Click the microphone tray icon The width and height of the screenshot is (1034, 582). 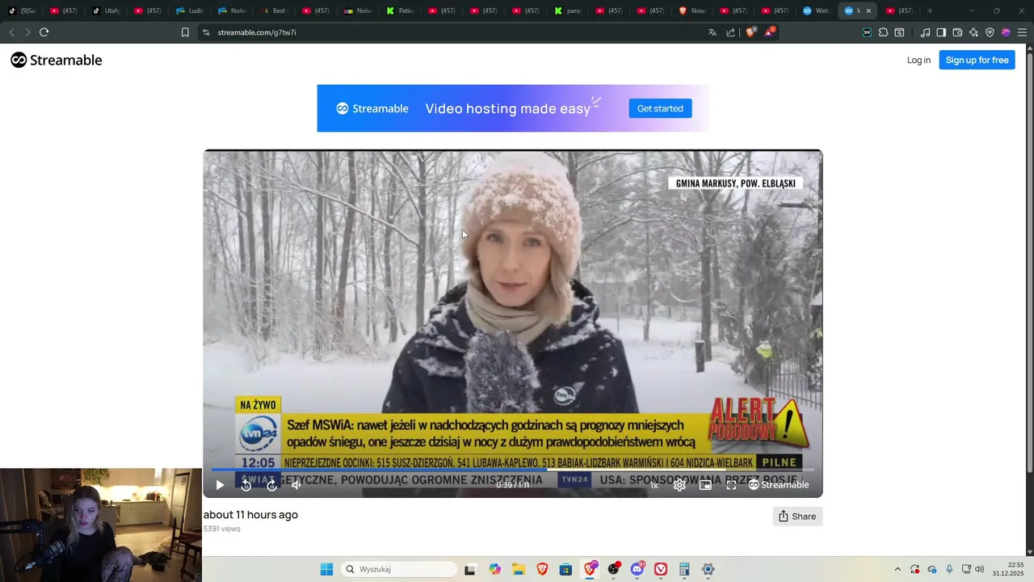pyautogui.click(x=949, y=569)
